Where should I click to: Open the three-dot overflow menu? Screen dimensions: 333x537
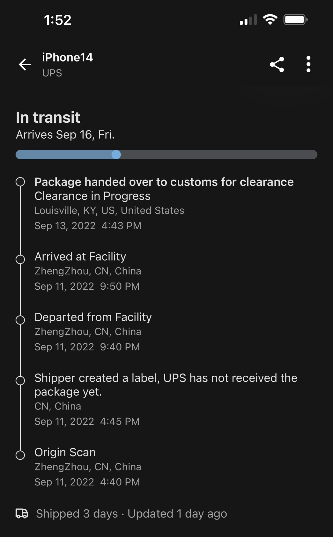point(308,64)
